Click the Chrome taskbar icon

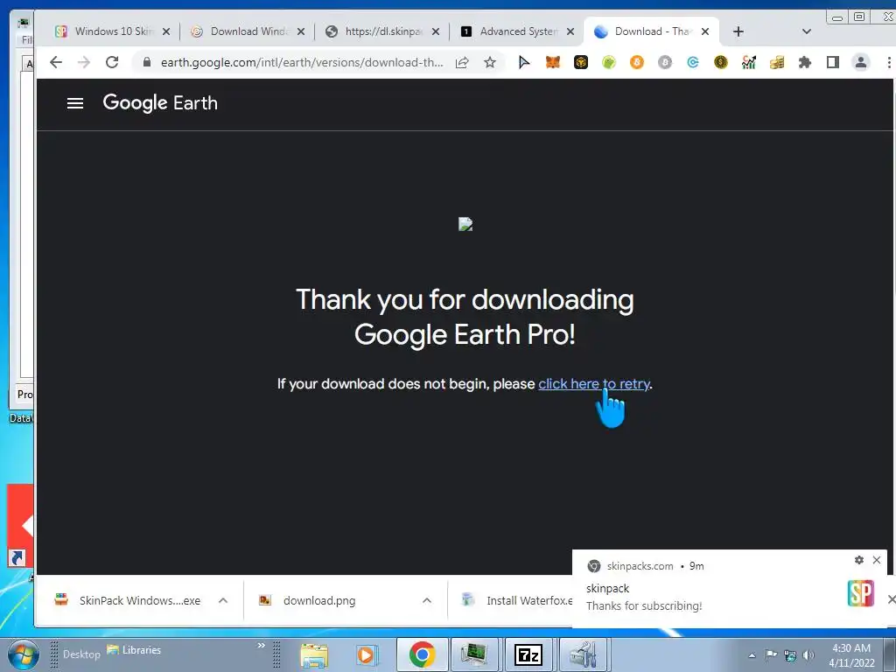pyautogui.click(x=422, y=654)
